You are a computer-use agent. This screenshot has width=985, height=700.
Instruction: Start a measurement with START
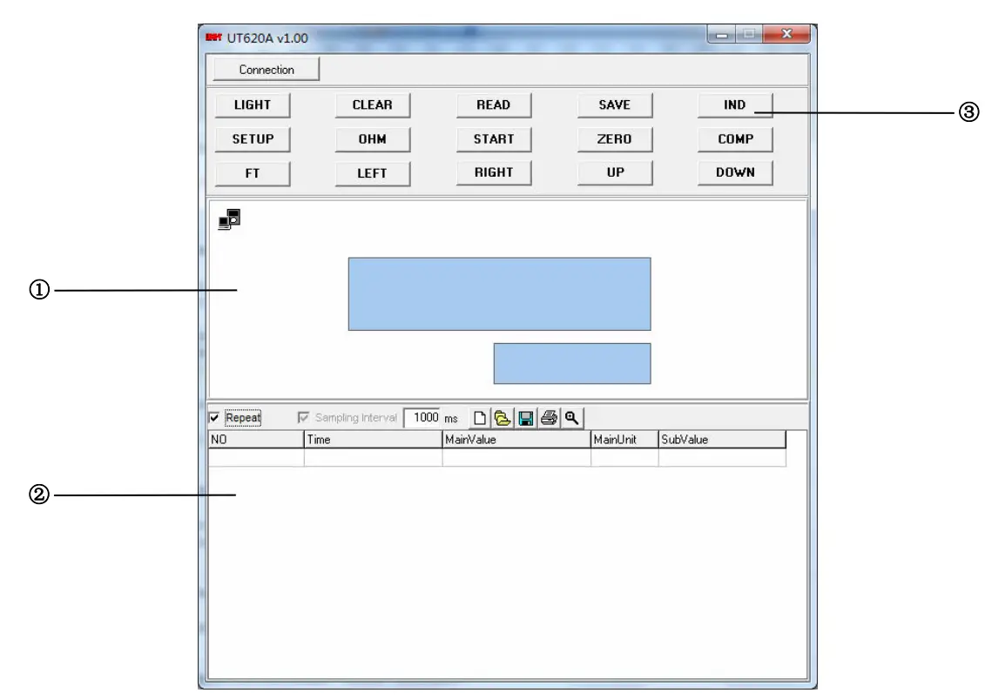pyautogui.click(x=494, y=138)
